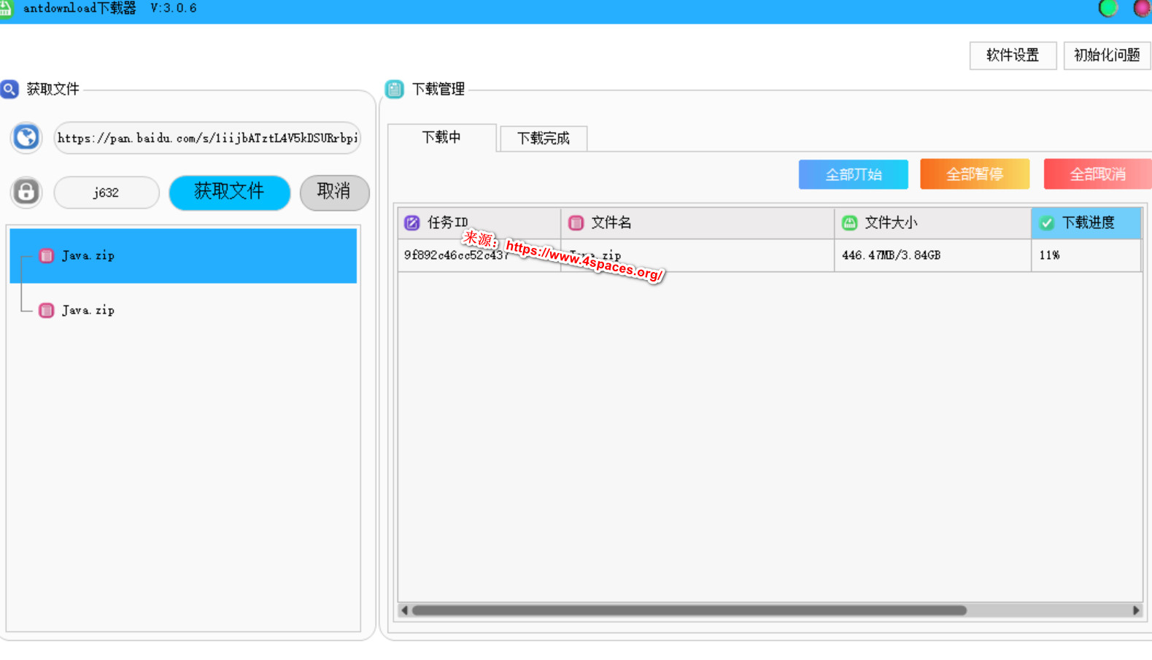Click the padlock icon beside the extraction code
The height and width of the screenshot is (660, 1152).
point(26,193)
